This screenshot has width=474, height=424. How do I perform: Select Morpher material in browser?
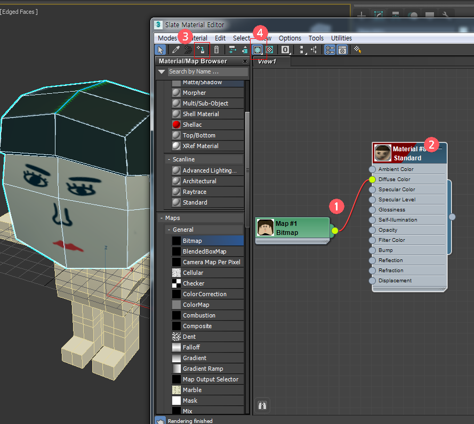click(207, 93)
